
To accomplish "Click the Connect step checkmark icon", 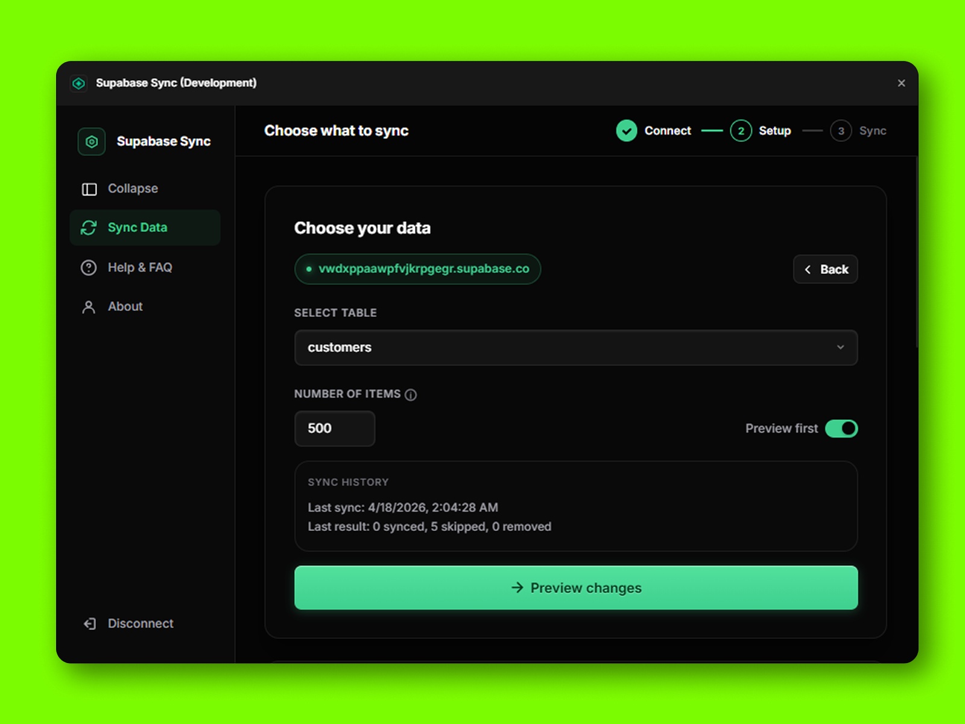I will pos(626,130).
